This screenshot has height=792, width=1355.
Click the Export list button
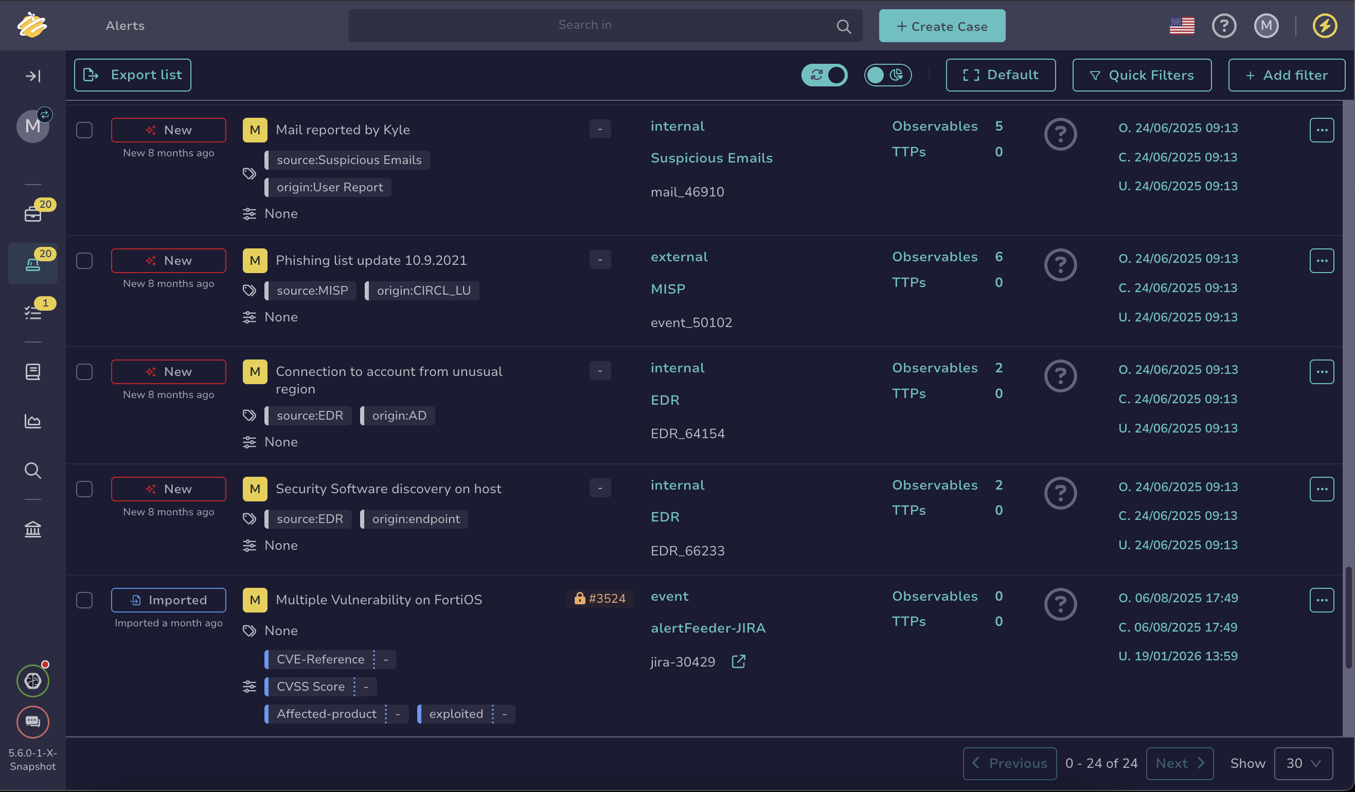point(133,75)
